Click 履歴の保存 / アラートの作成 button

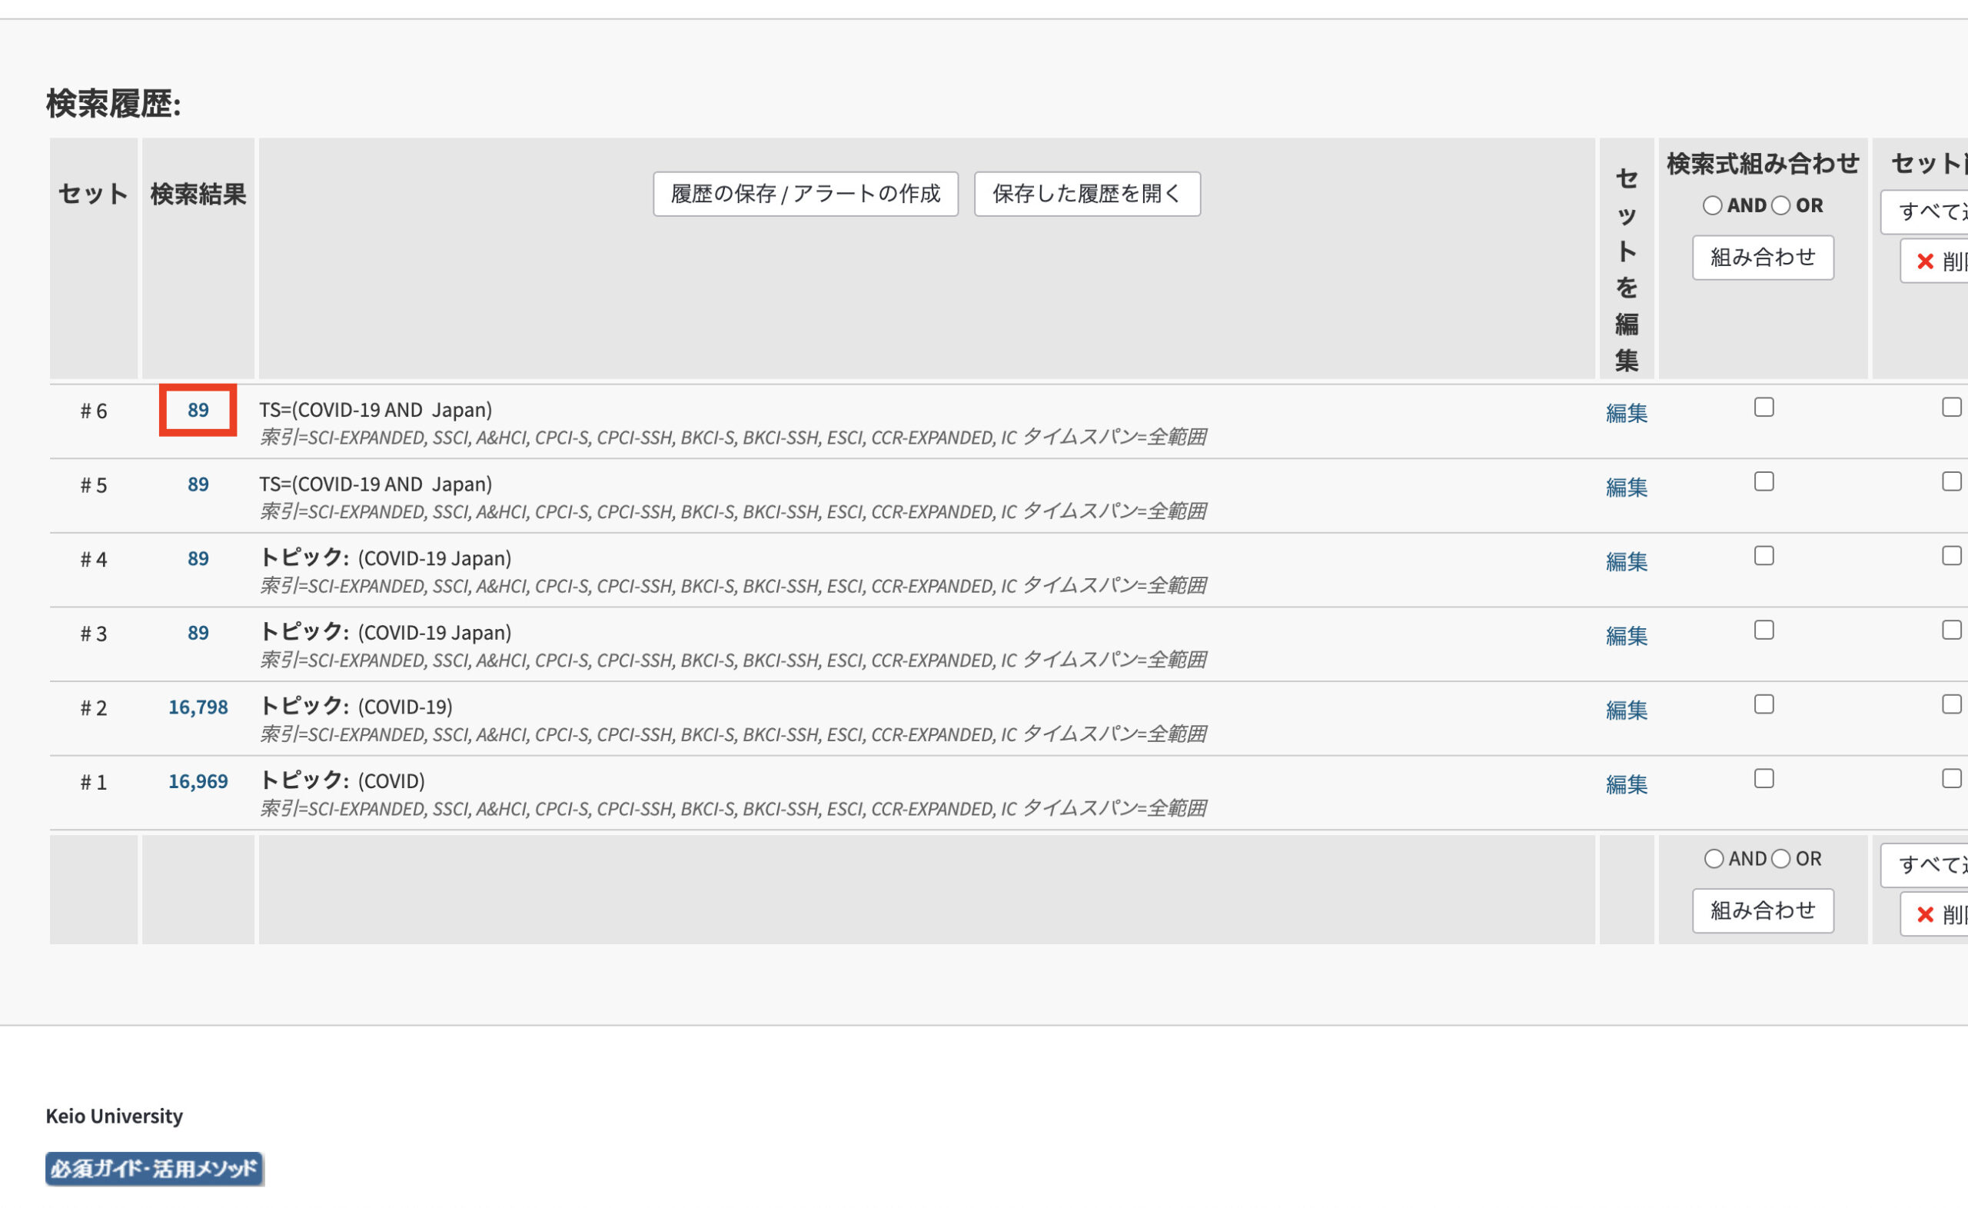click(805, 193)
